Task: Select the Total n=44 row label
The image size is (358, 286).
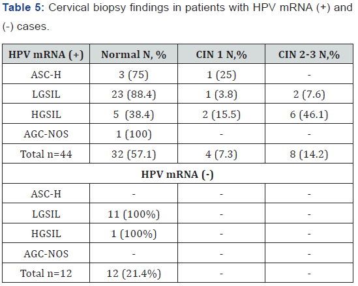Action: tap(46, 154)
